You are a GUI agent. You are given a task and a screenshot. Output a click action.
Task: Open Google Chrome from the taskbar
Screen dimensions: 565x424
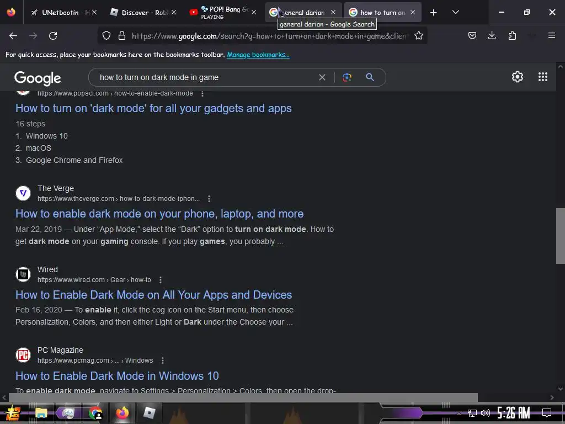point(95,413)
